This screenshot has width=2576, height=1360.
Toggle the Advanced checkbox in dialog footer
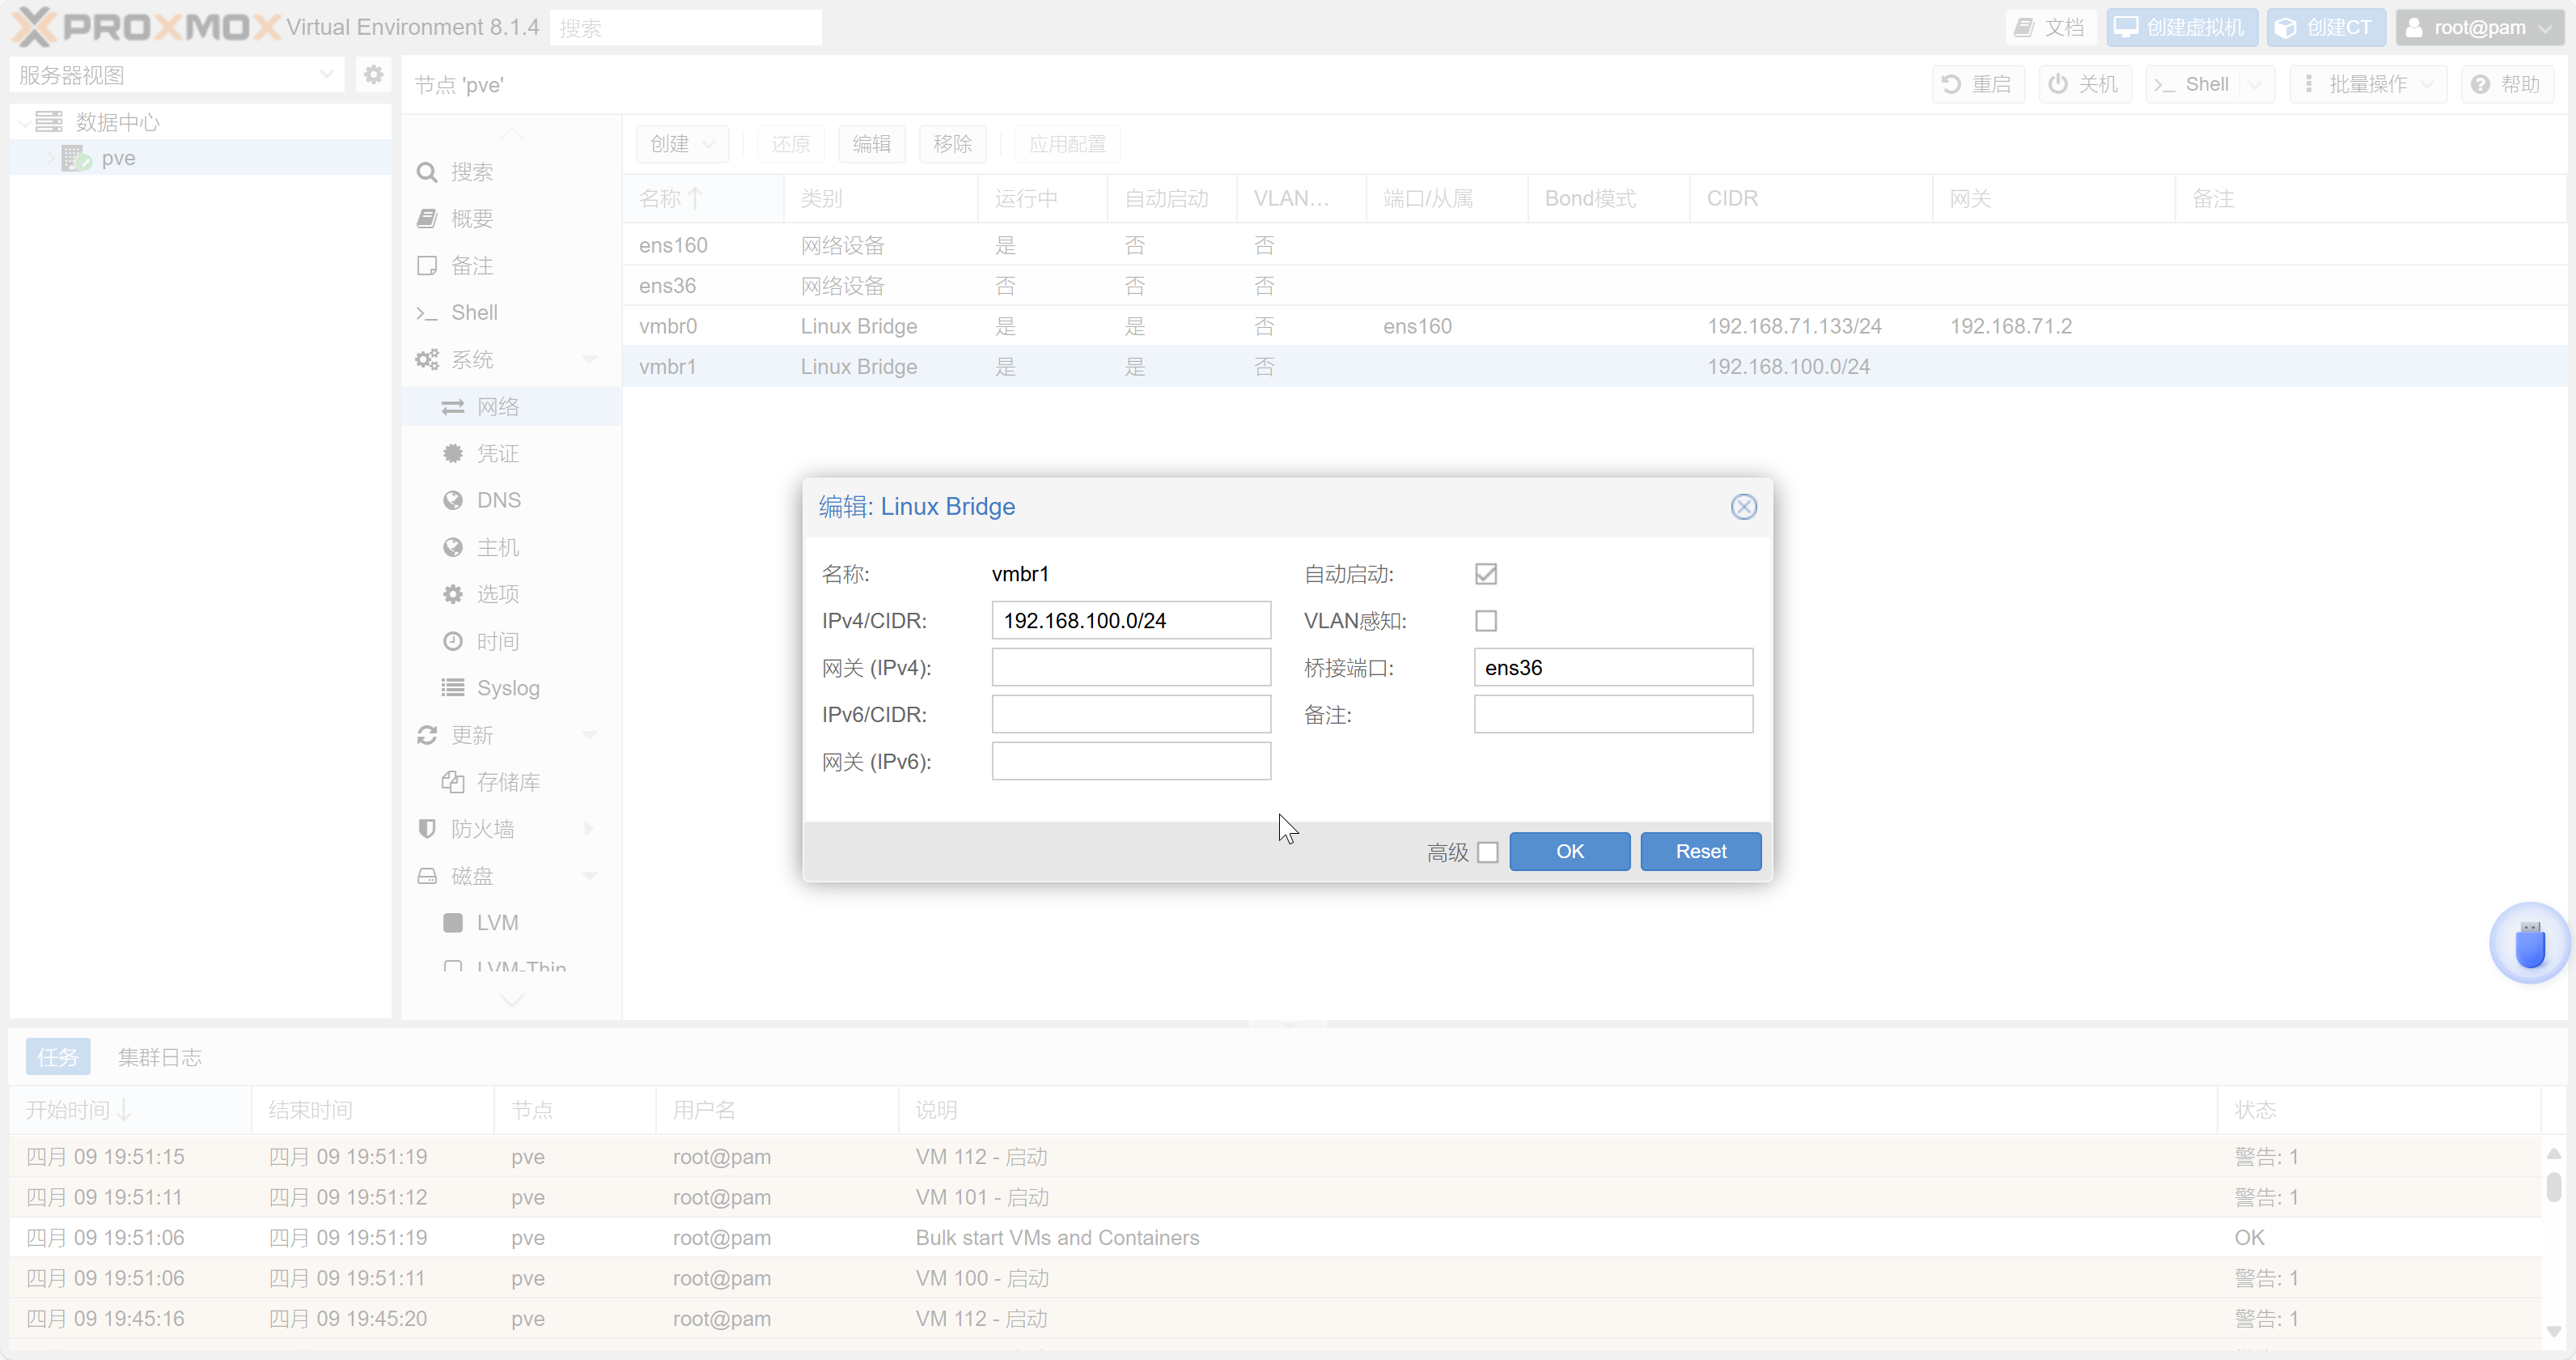[1488, 852]
